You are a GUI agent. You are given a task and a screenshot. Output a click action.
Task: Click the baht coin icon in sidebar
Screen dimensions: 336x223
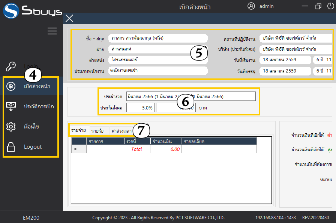[11, 86]
